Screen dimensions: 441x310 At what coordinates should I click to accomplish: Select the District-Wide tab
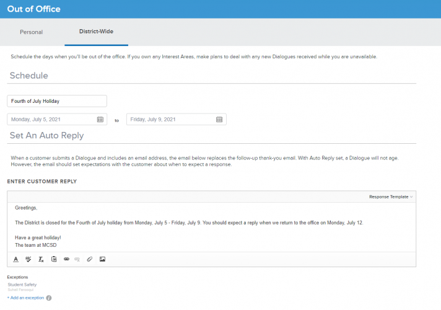point(96,32)
